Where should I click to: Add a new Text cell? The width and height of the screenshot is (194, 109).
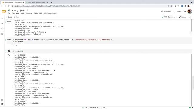coord(16,17)
